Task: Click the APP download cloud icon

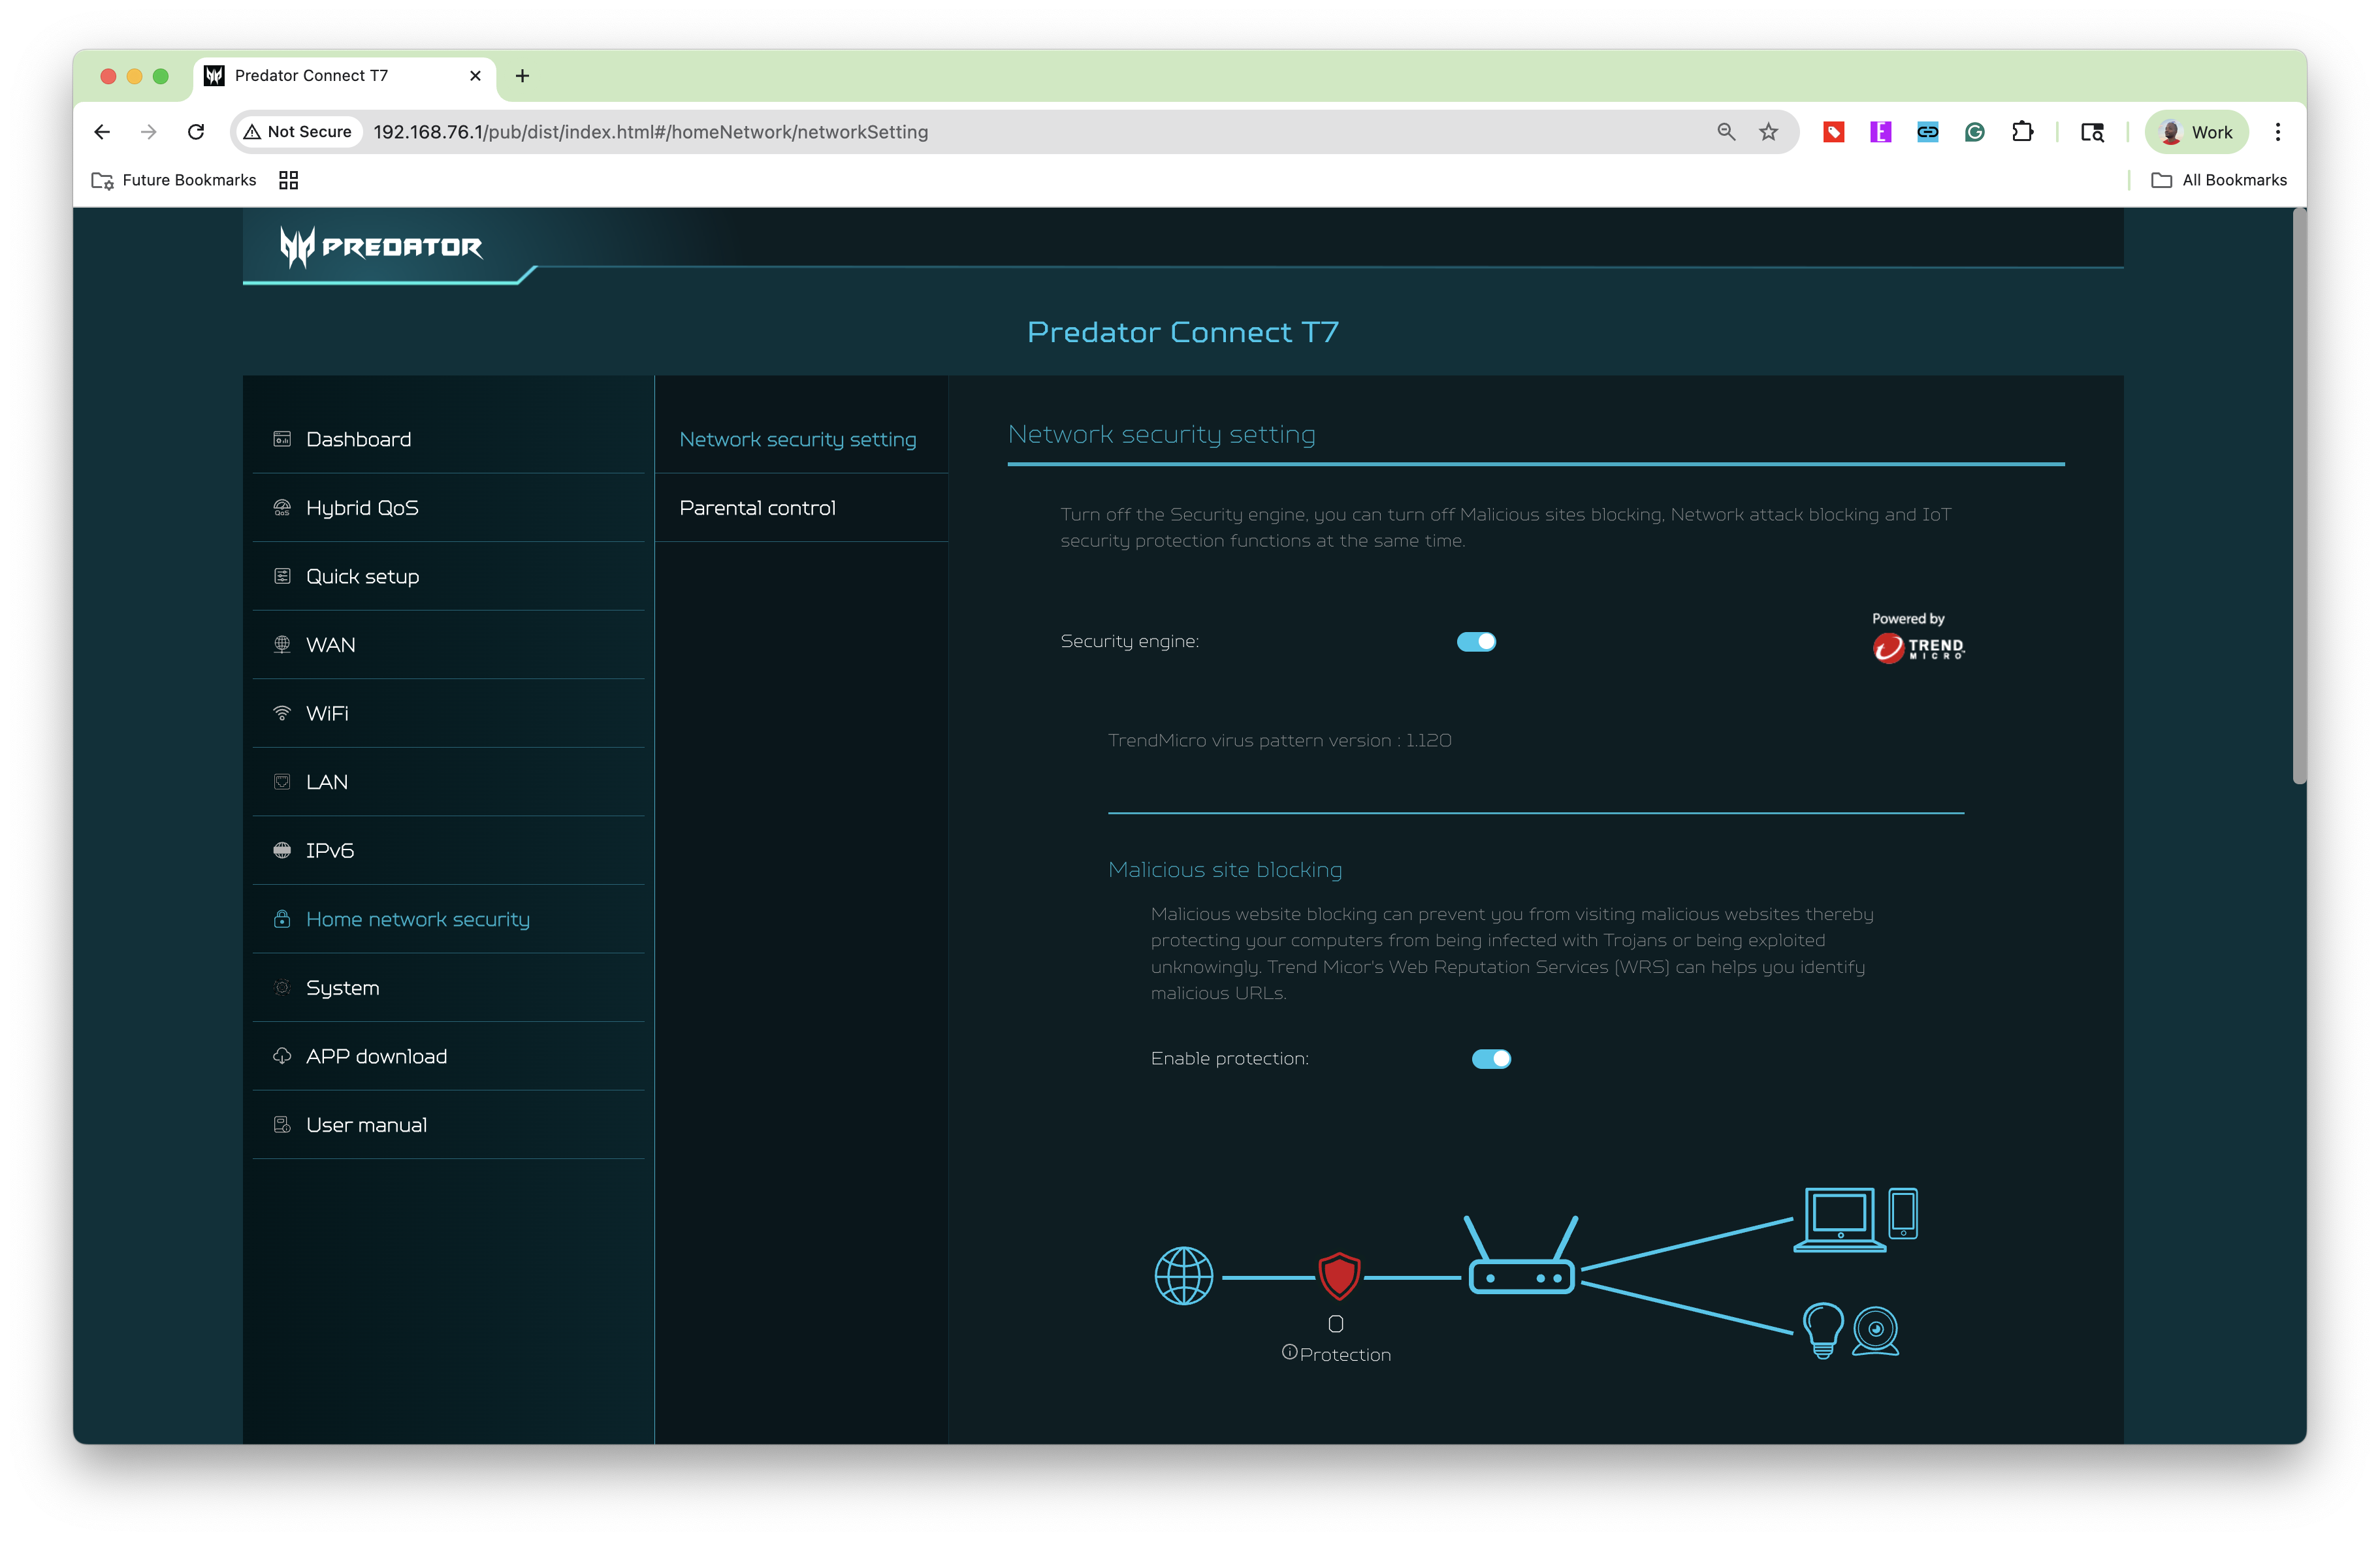Action: [282, 1056]
